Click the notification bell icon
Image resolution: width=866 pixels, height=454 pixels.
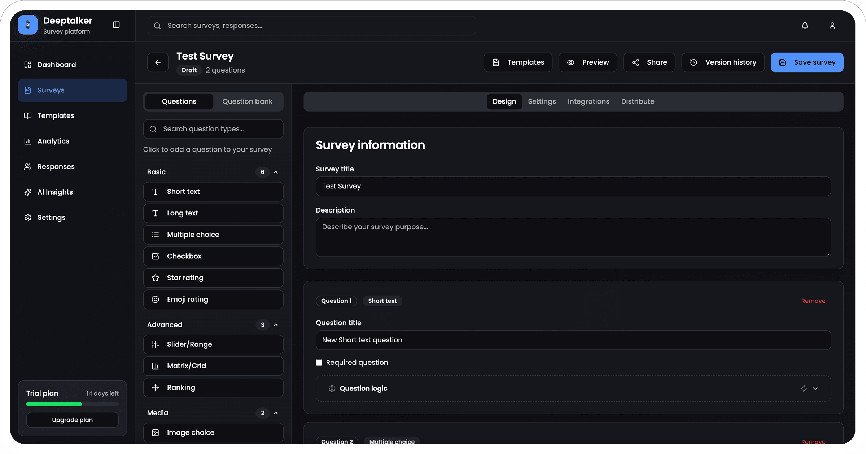click(x=805, y=26)
